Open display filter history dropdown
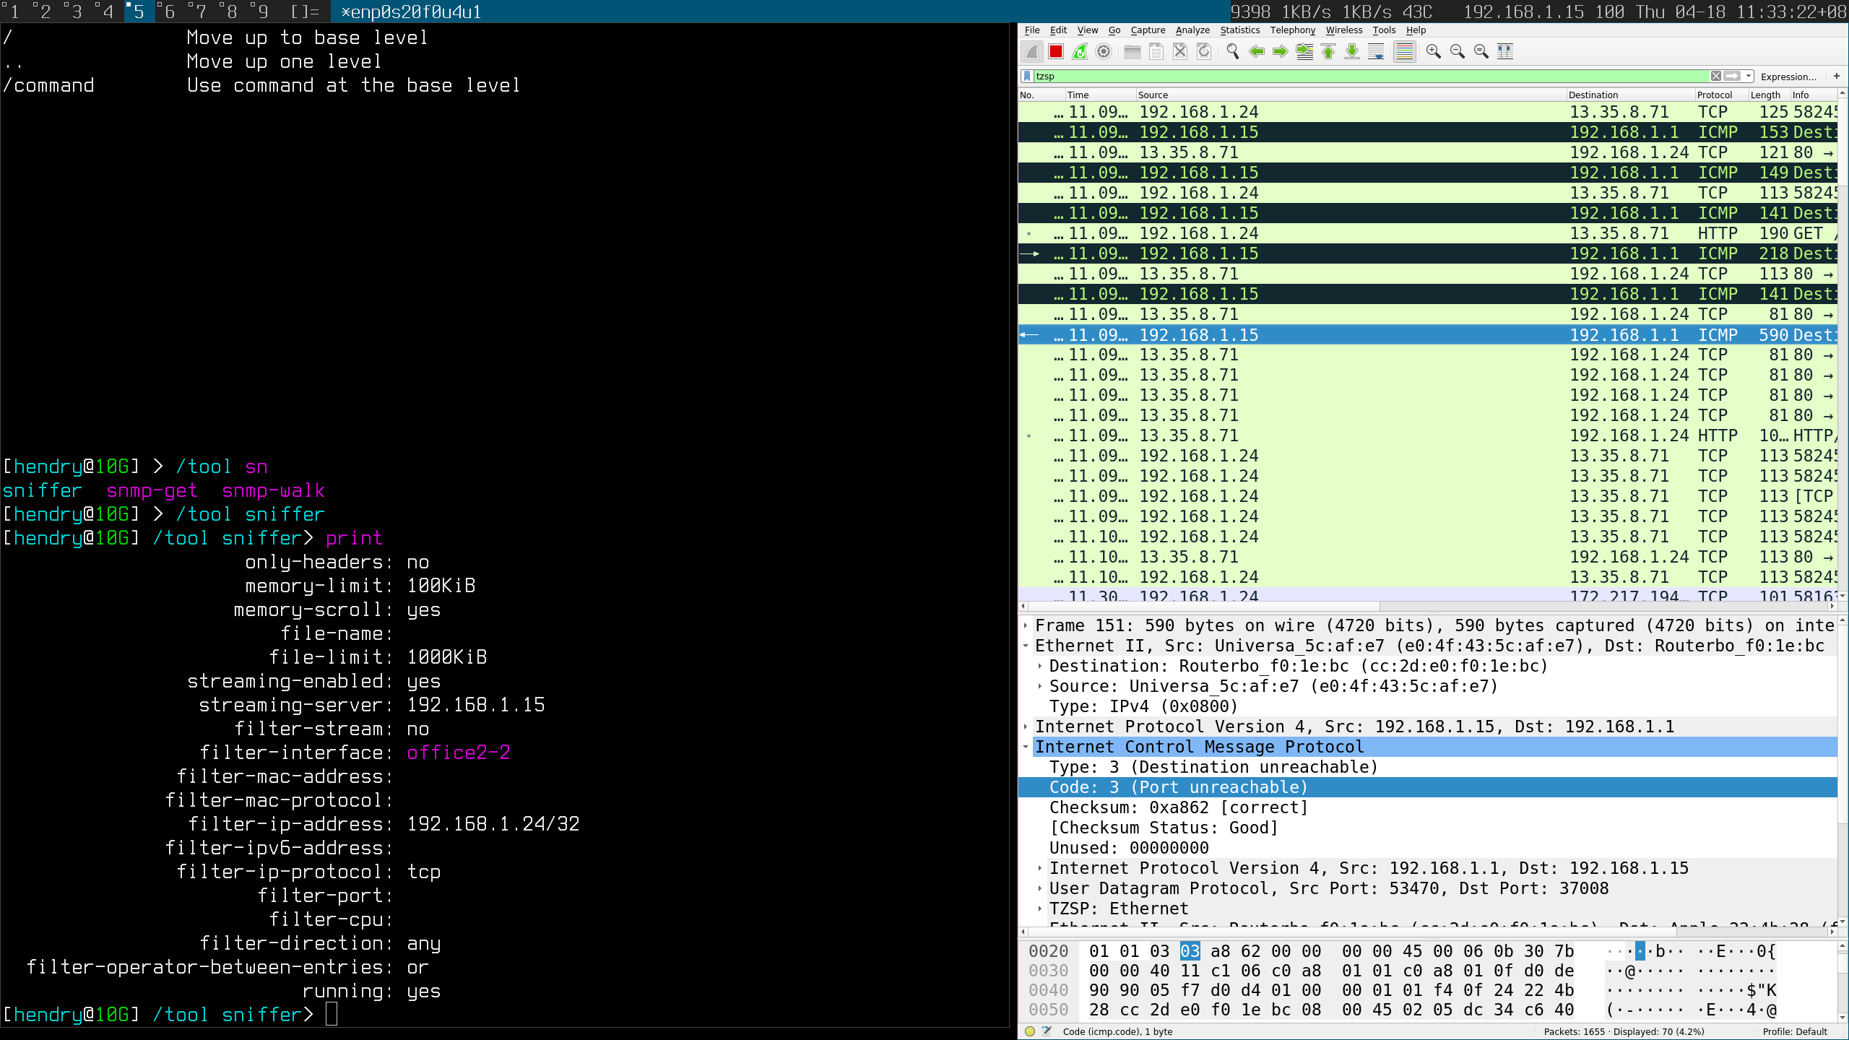This screenshot has height=1040, width=1849. tap(1749, 76)
